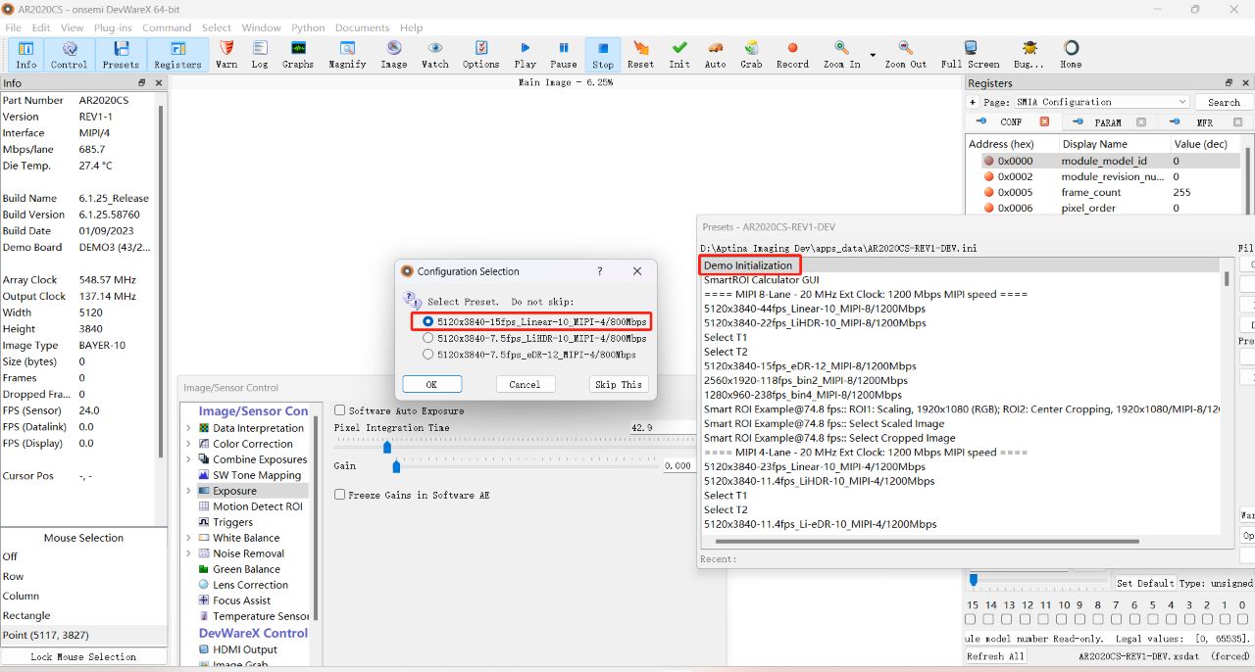This screenshot has height=672, width=1255.
Task: Toggle Freeze Gains in Software AE
Action: 340,495
